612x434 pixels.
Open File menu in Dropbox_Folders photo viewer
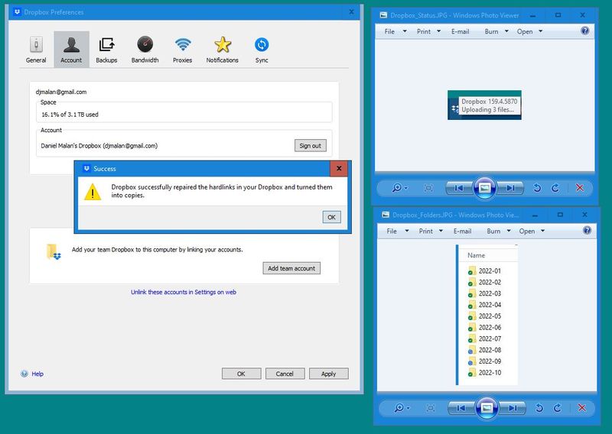pyautogui.click(x=397, y=232)
